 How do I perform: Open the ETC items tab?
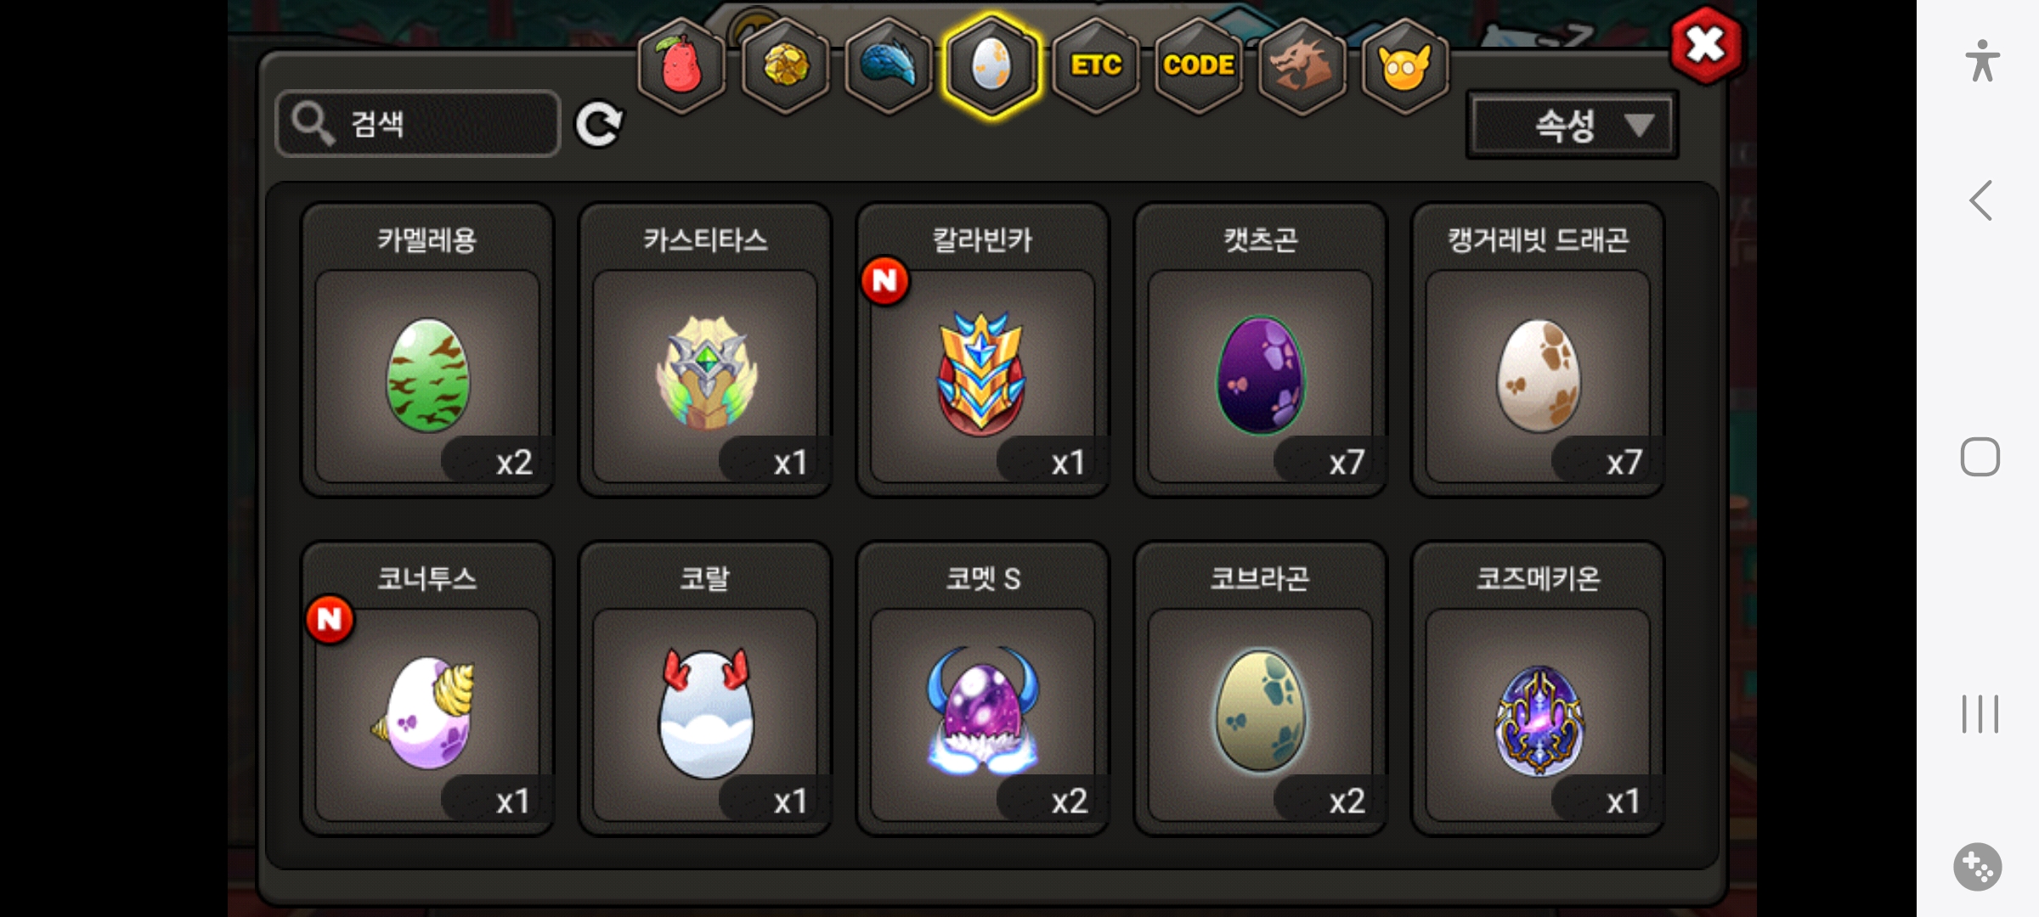pyautogui.click(x=1096, y=65)
